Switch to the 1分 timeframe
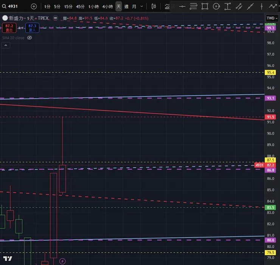Viewport: 280px width, 265px height. tap(47, 6)
